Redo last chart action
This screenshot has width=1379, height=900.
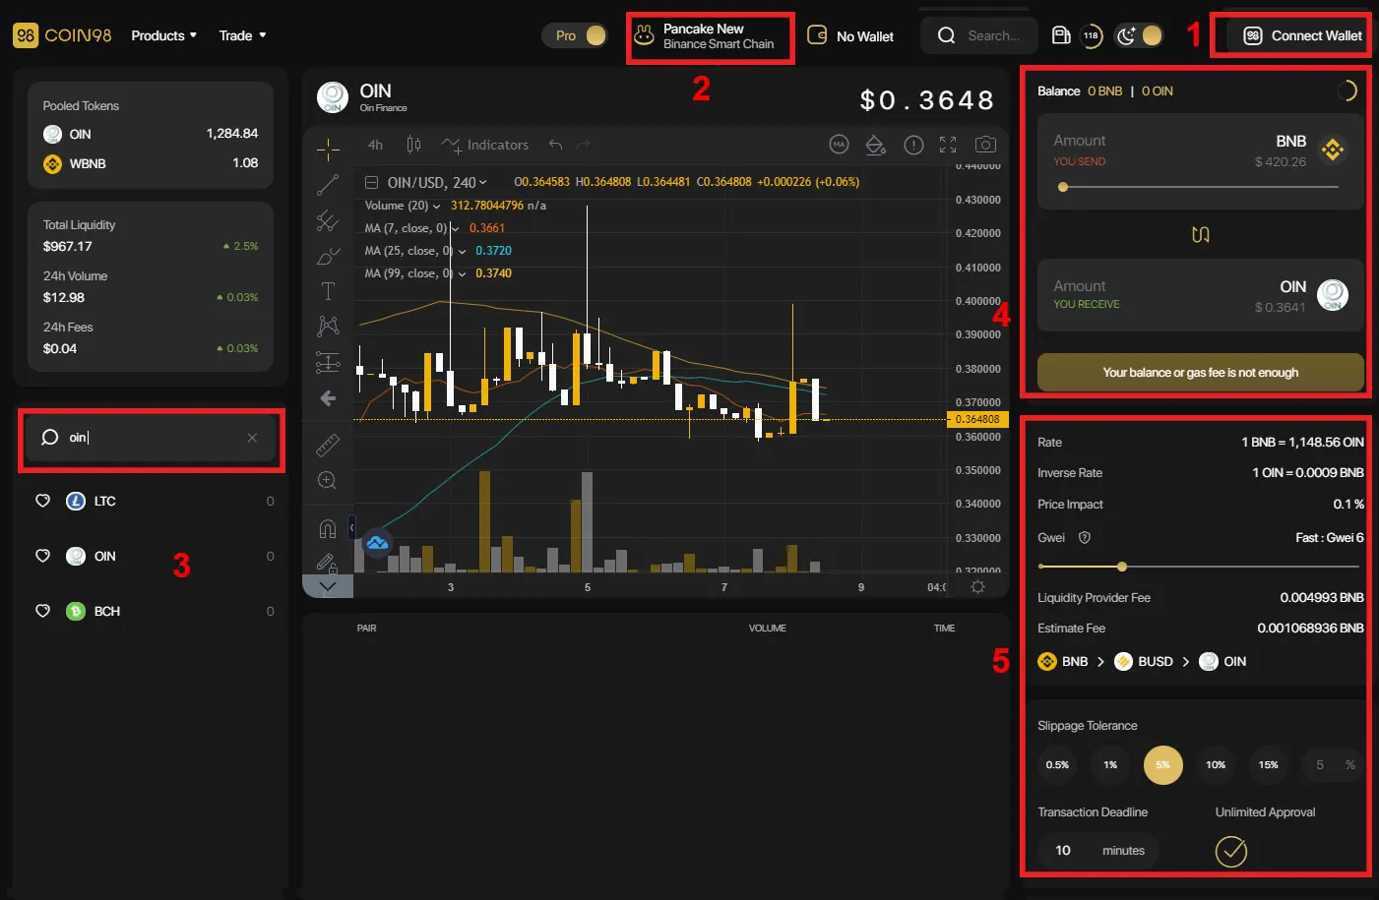584,145
